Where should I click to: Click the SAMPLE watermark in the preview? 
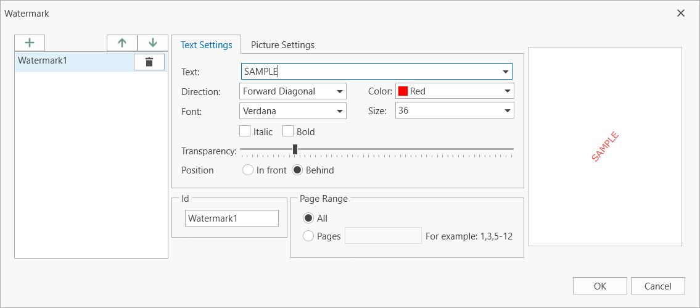click(605, 146)
